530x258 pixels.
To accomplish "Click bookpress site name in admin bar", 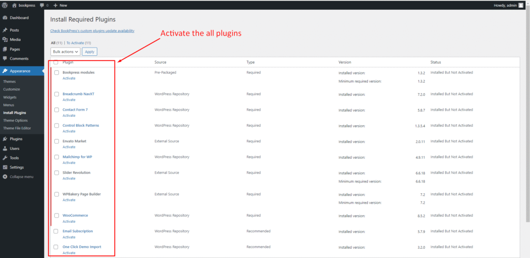I will tap(27, 5).
